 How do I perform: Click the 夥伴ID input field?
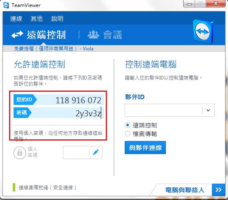163,110
